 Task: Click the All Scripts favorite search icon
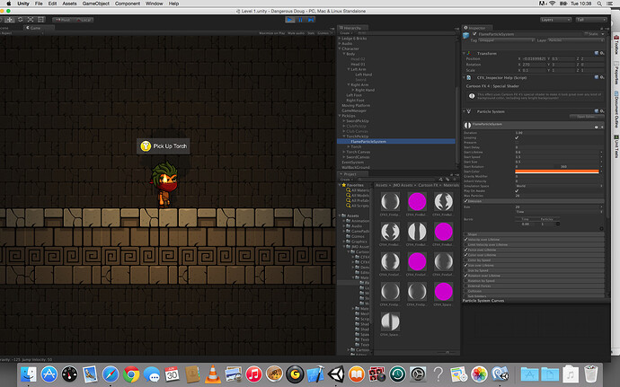coord(349,206)
